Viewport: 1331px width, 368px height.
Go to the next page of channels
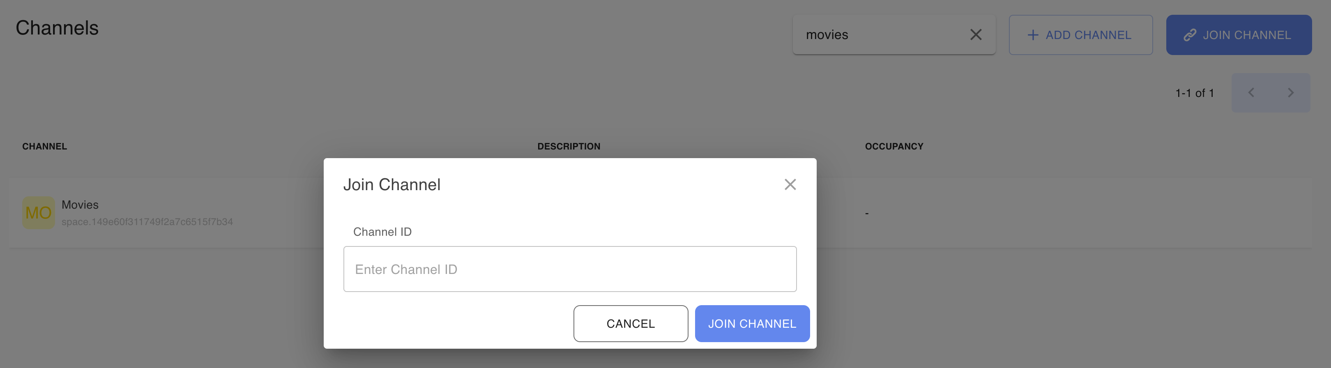(x=1290, y=93)
